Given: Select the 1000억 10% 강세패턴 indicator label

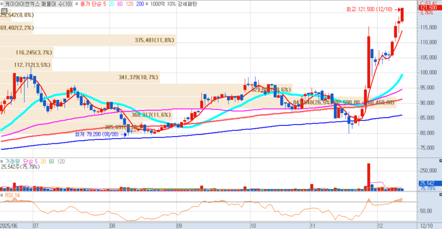Looking at the screenshot, I should pyautogui.click(x=174, y=4).
